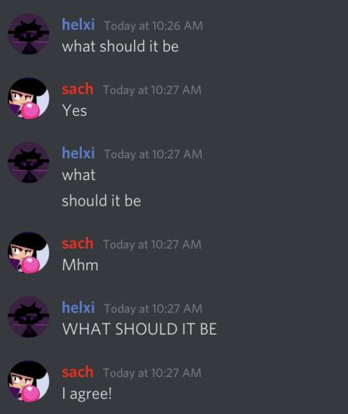Open sach username above "I agree!"
The width and height of the screenshot is (348, 414).
click(78, 372)
